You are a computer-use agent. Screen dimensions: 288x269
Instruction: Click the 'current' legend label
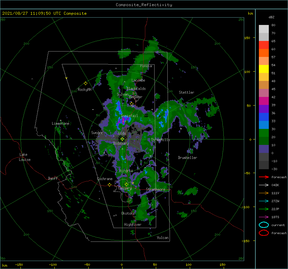pos(278,225)
